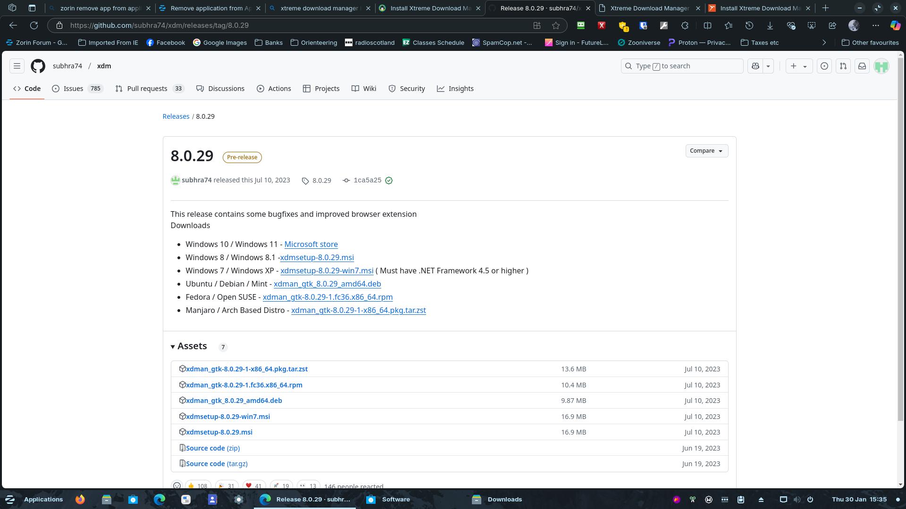The image size is (906, 509).
Task: Open Downloads window from taskbar
Action: tap(497, 499)
